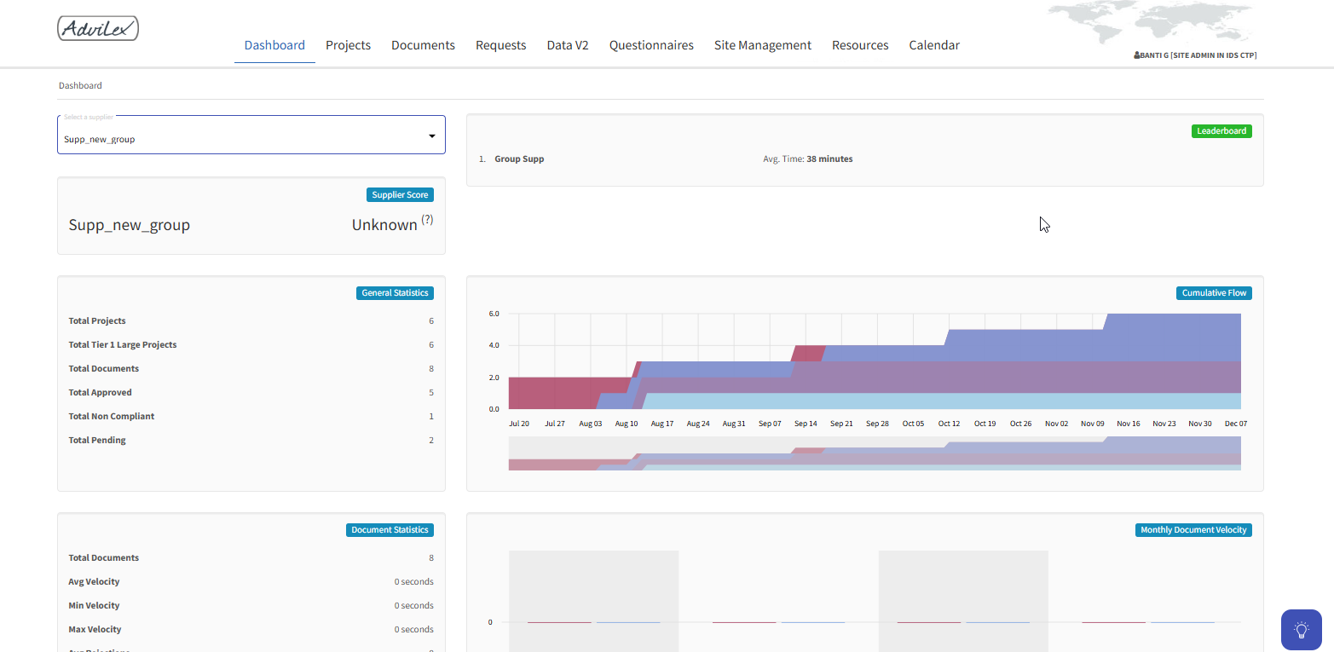Screen dimensions: 1334x652
Task: Open Site Management page
Action: [x=762, y=45]
